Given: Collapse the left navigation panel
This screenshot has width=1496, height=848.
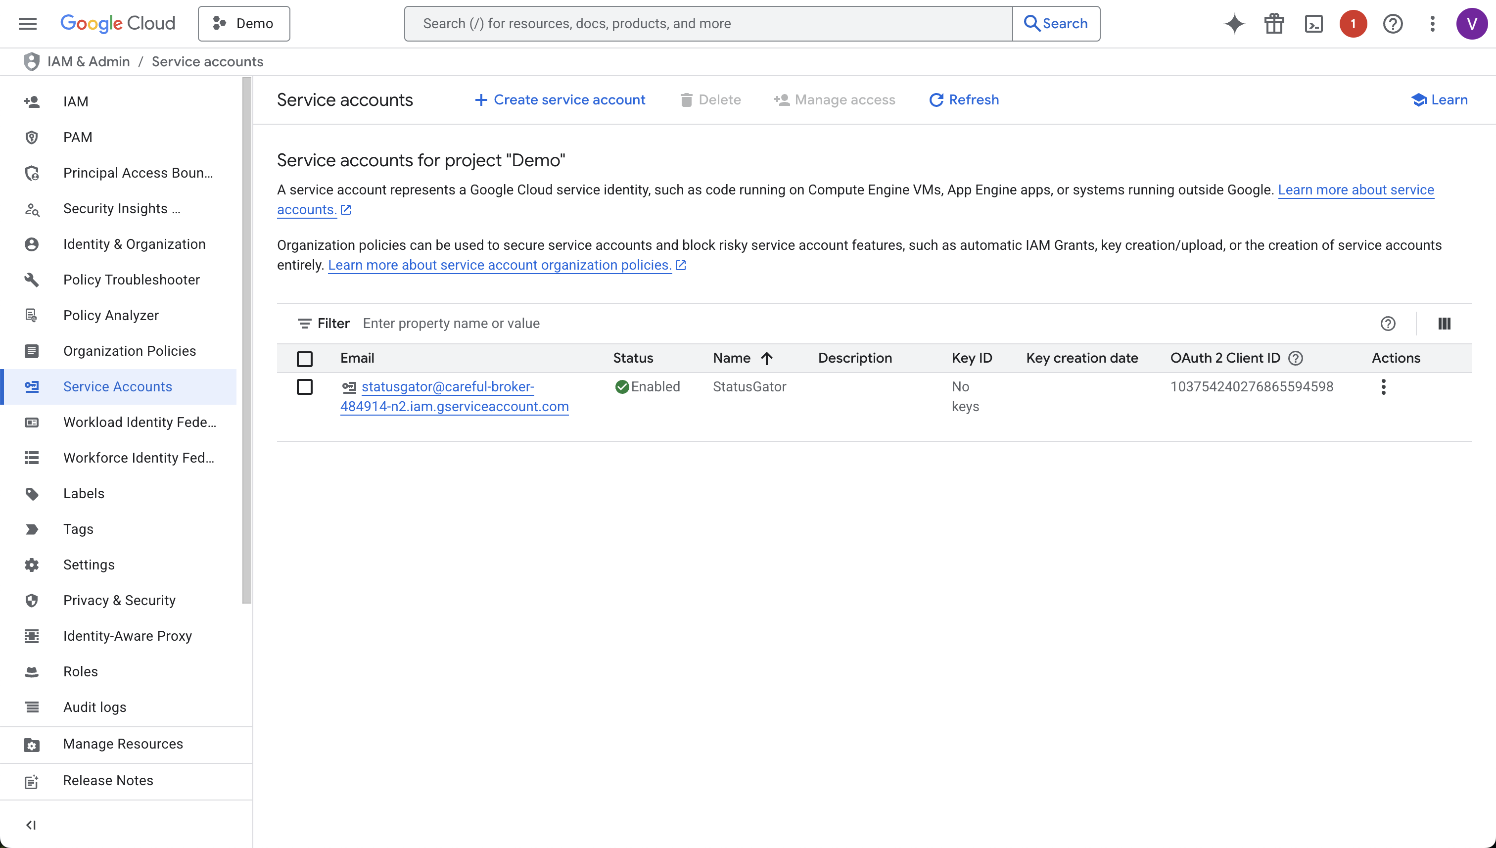Looking at the screenshot, I should coord(31,825).
